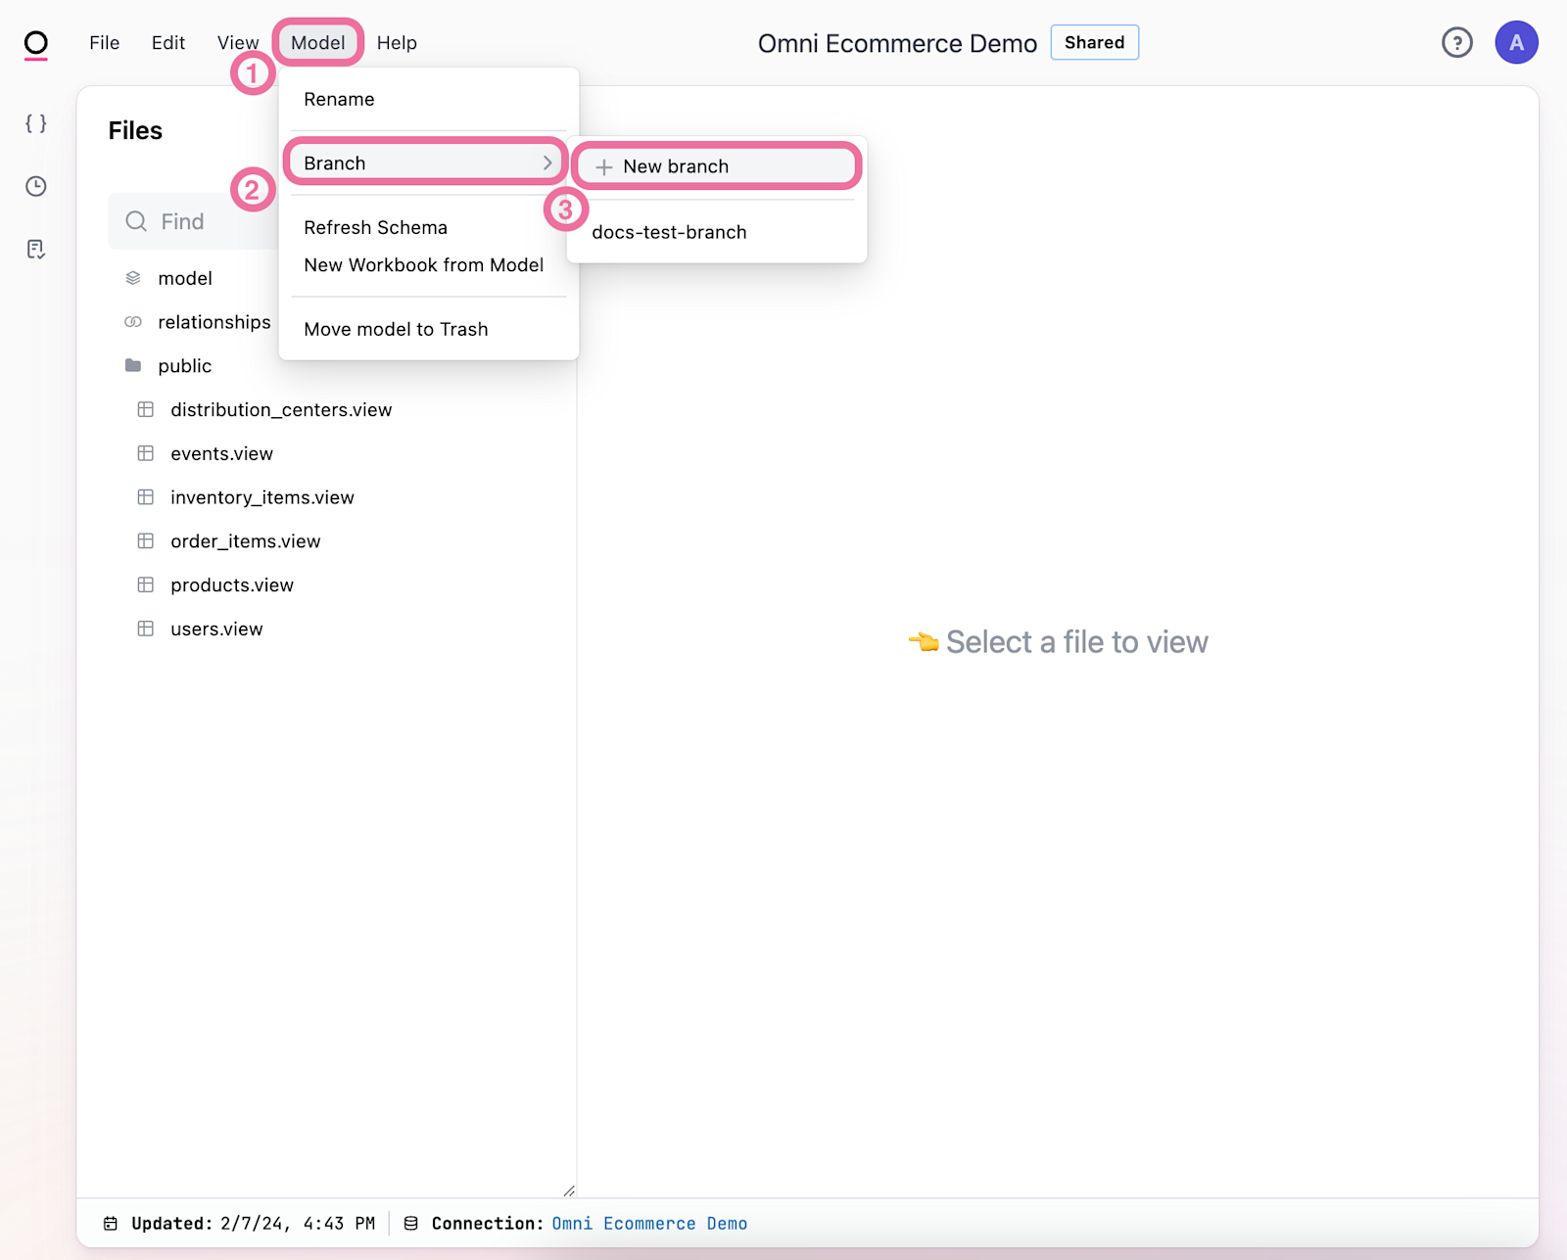Click the table icon beside products.view

[x=145, y=584]
